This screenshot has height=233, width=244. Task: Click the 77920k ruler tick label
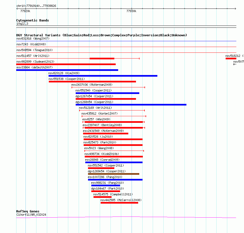pyautogui.click(x=25, y=11)
